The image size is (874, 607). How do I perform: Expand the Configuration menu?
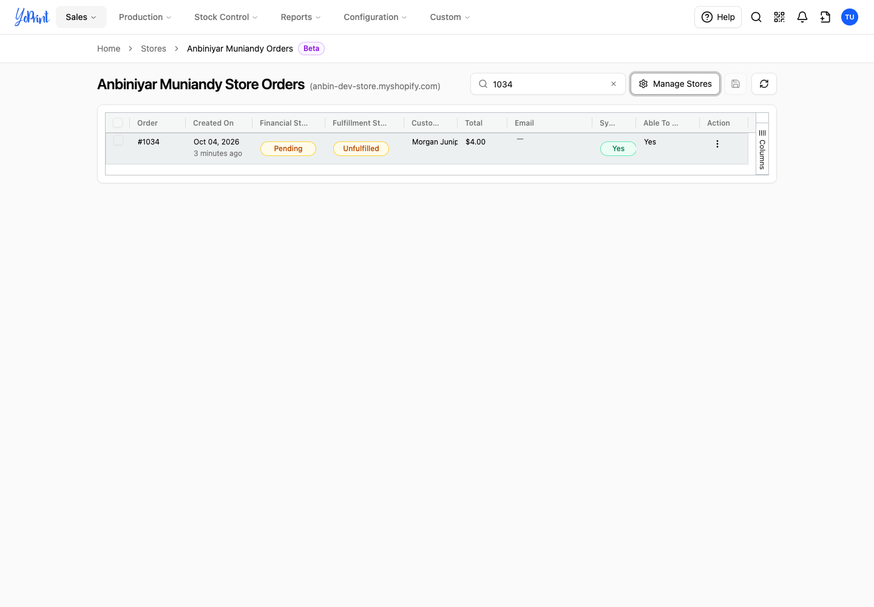pos(375,17)
